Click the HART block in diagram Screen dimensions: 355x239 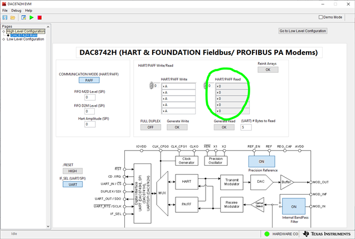[187, 181]
